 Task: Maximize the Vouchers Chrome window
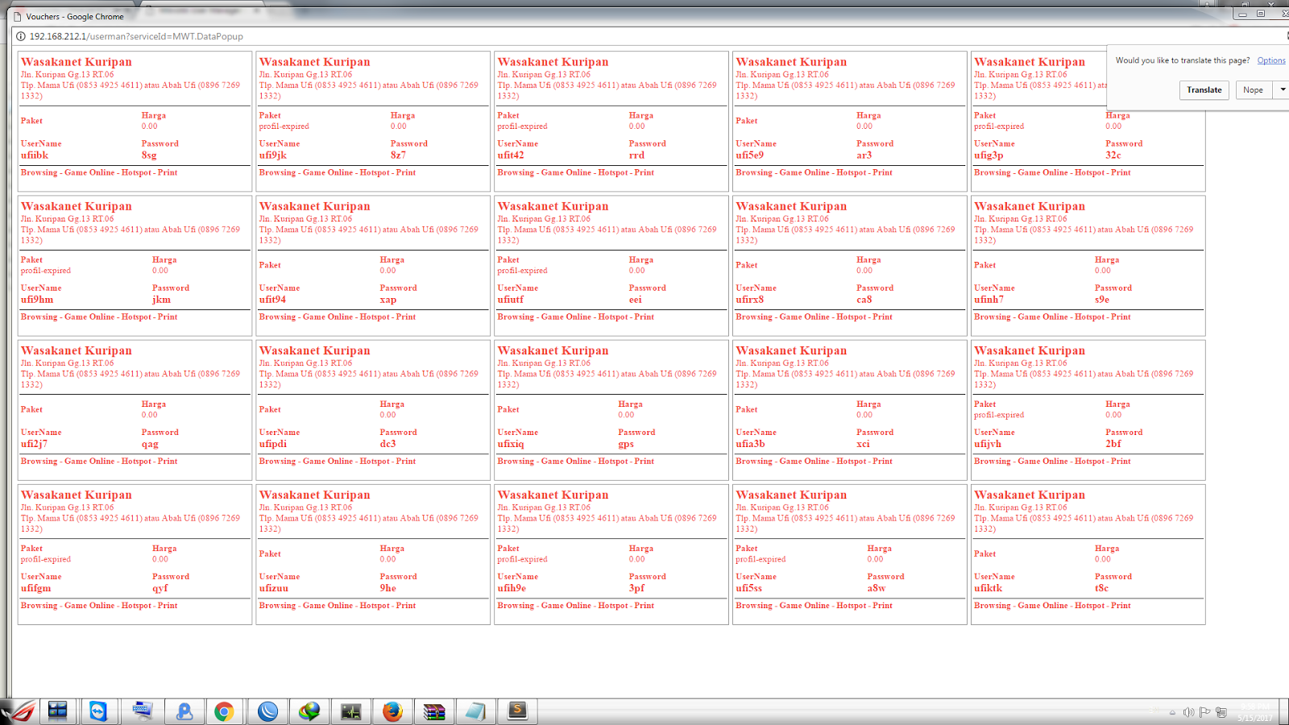1261,14
